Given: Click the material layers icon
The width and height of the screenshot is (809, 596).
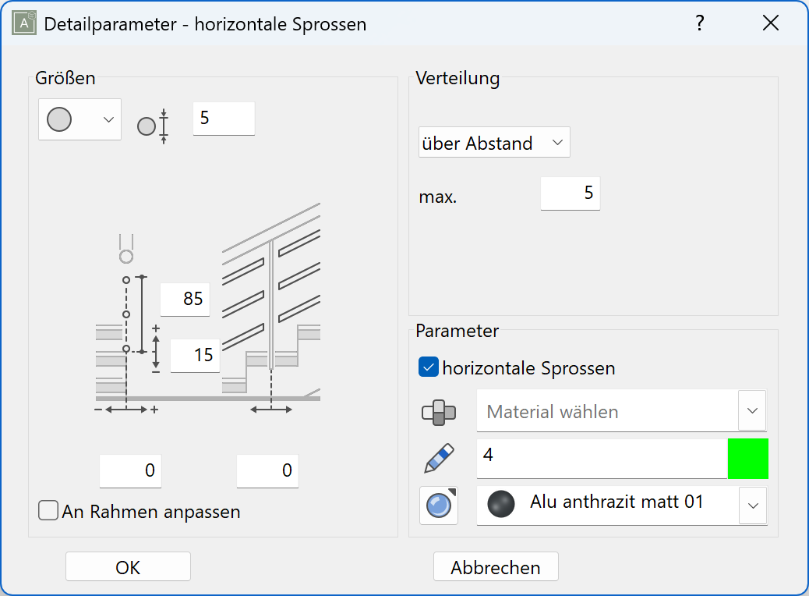Looking at the screenshot, I should [439, 412].
